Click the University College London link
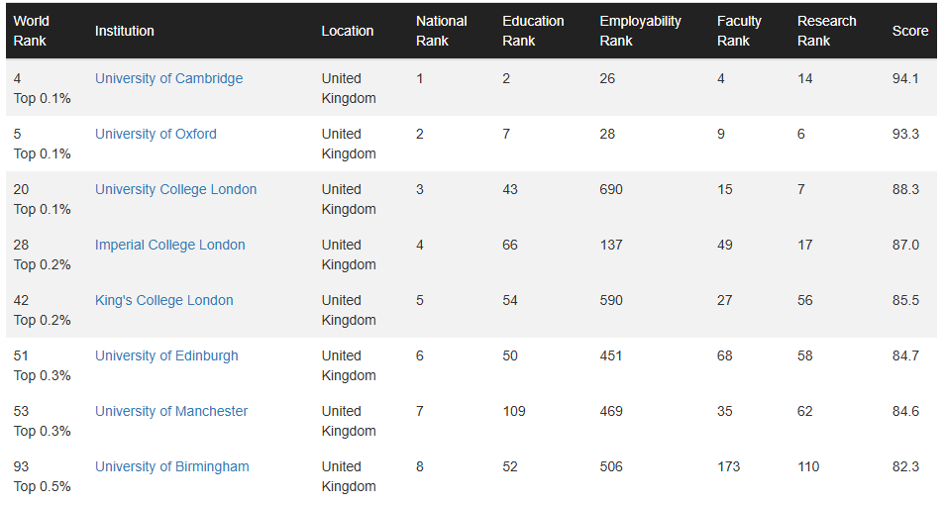Image resolution: width=945 pixels, height=505 pixels. click(x=175, y=190)
